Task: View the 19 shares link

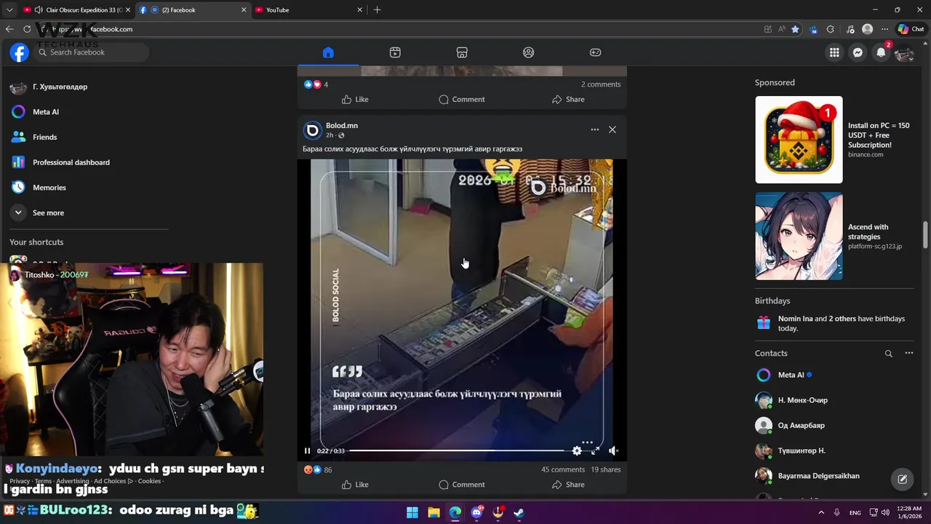Action: [x=606, y=470]
